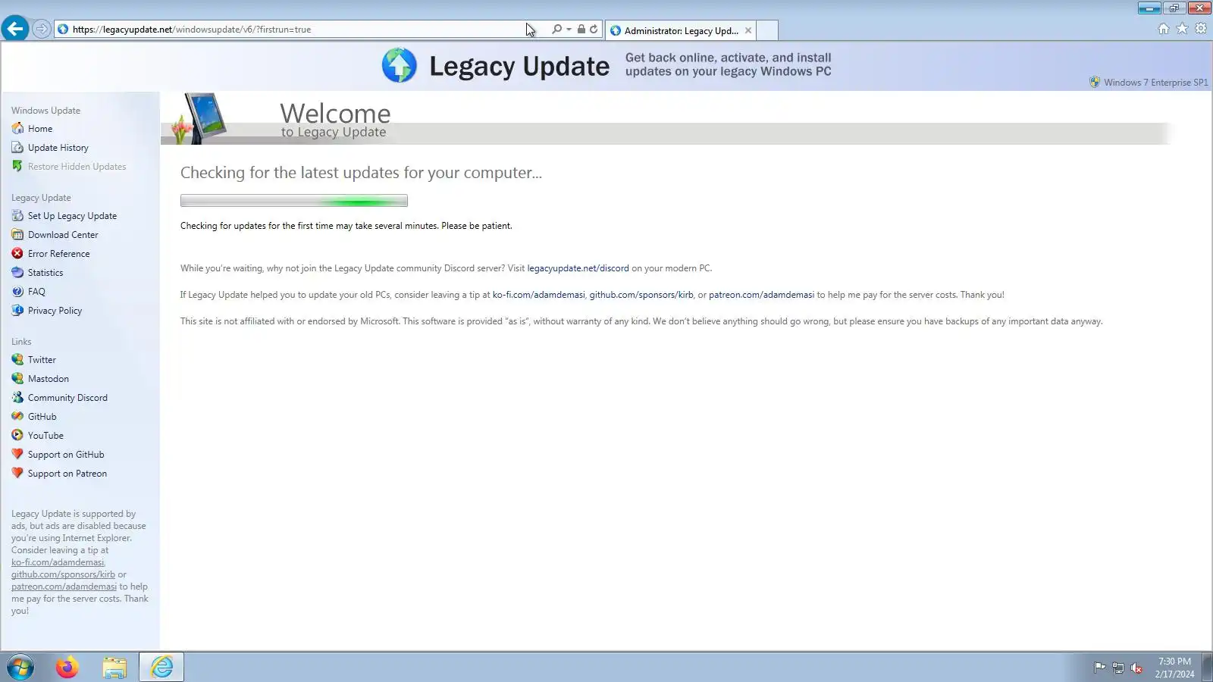Click the Restore Hidden Updates icon
Screen dimensions: 1213x682
point(17,166)
